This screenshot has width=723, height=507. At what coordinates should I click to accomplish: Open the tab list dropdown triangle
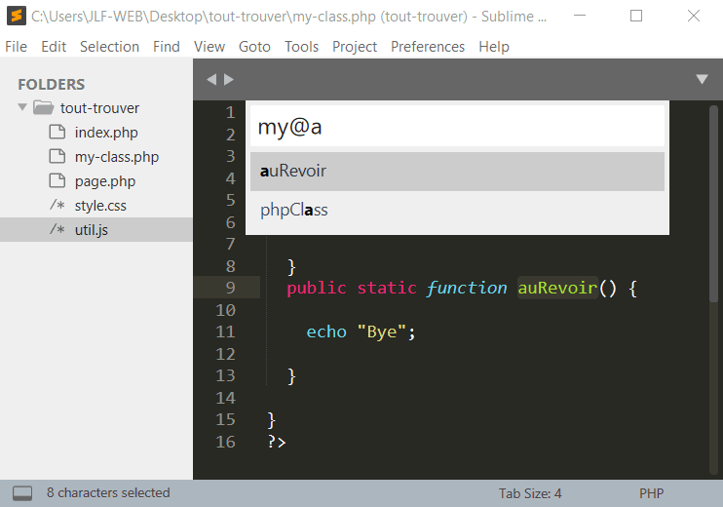(702, 79)
